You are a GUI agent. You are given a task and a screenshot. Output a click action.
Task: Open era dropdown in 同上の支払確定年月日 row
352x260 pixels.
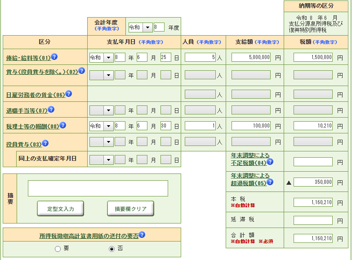point(102,160)
